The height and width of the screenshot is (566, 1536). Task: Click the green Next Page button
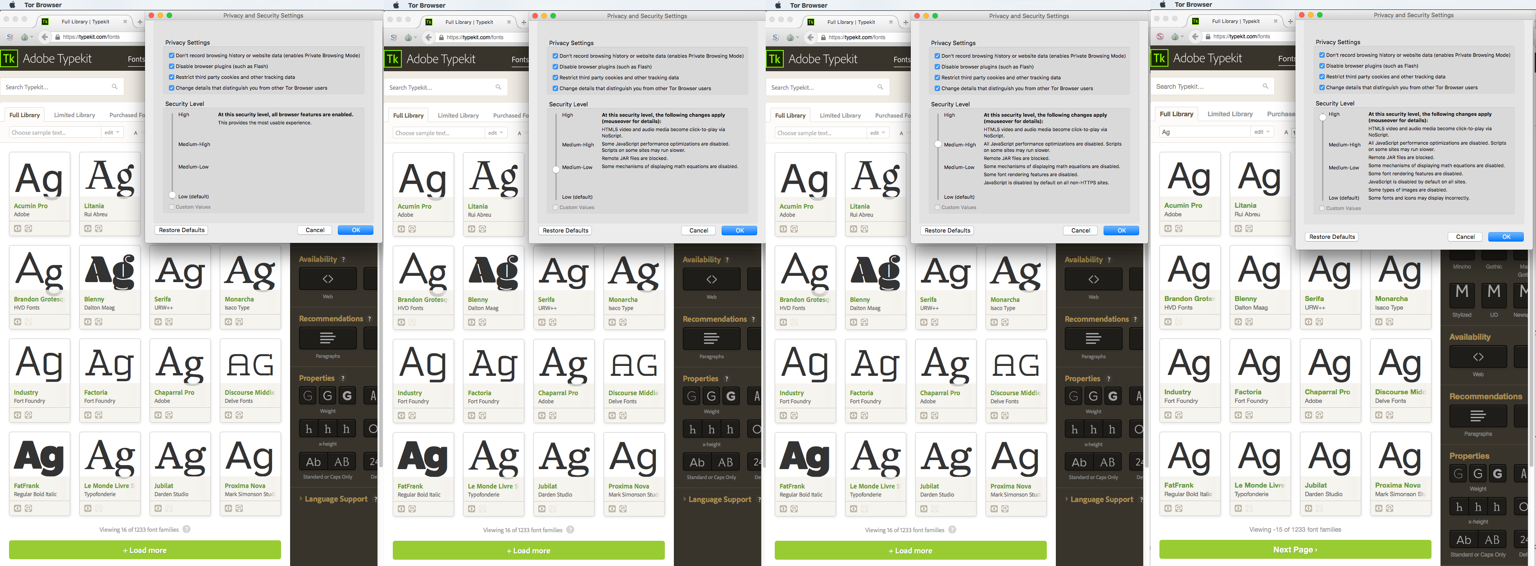tap(1295, 550)
